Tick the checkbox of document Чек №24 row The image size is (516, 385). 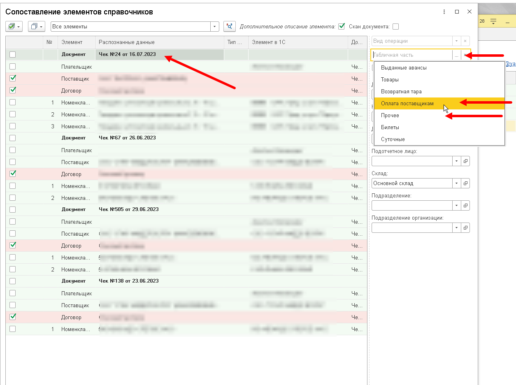pos(13,54)
